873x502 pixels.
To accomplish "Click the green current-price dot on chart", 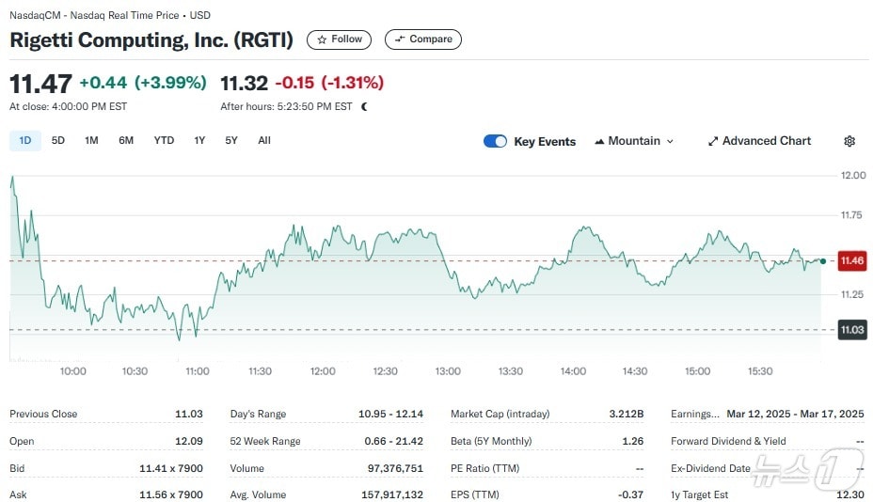I will coord(823,261).
